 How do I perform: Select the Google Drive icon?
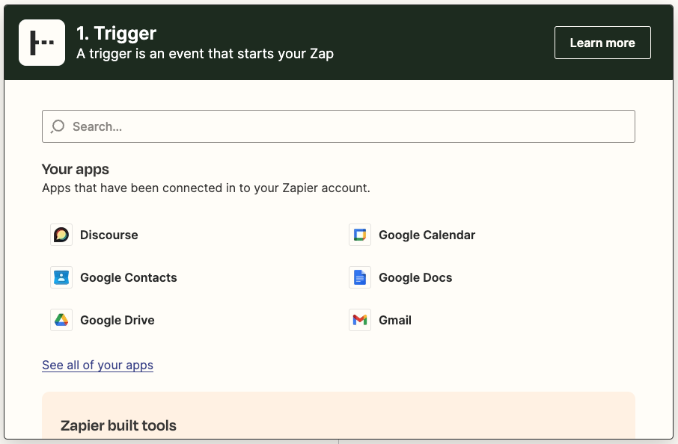pyautogui.click(x=61, y=320)
